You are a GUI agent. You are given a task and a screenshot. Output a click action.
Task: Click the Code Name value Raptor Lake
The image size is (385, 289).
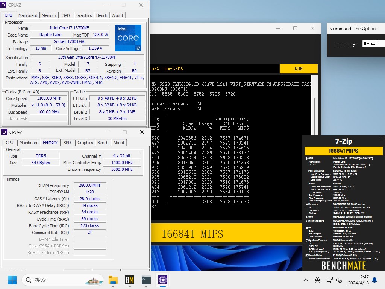[50, 35]
